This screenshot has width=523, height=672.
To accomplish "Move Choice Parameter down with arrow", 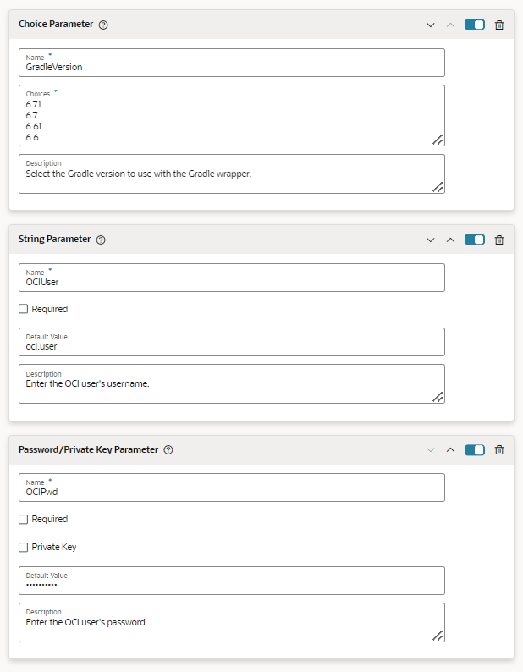I will pos(431,25).
